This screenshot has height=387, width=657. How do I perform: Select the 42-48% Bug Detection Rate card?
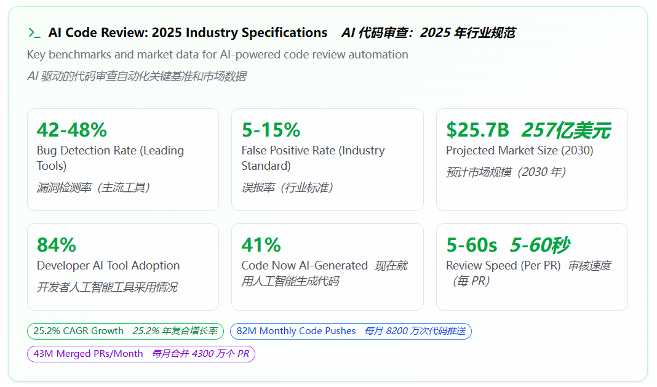point(123,160)
